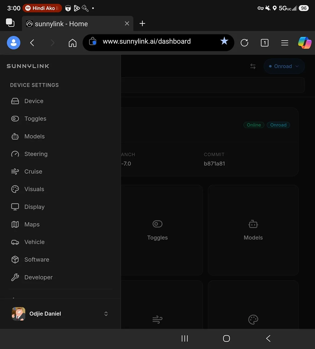Image resolution: width=315 pixels, height=349 pixels.
Task: Click the bookmark star icon
Action: coord(224,41)
